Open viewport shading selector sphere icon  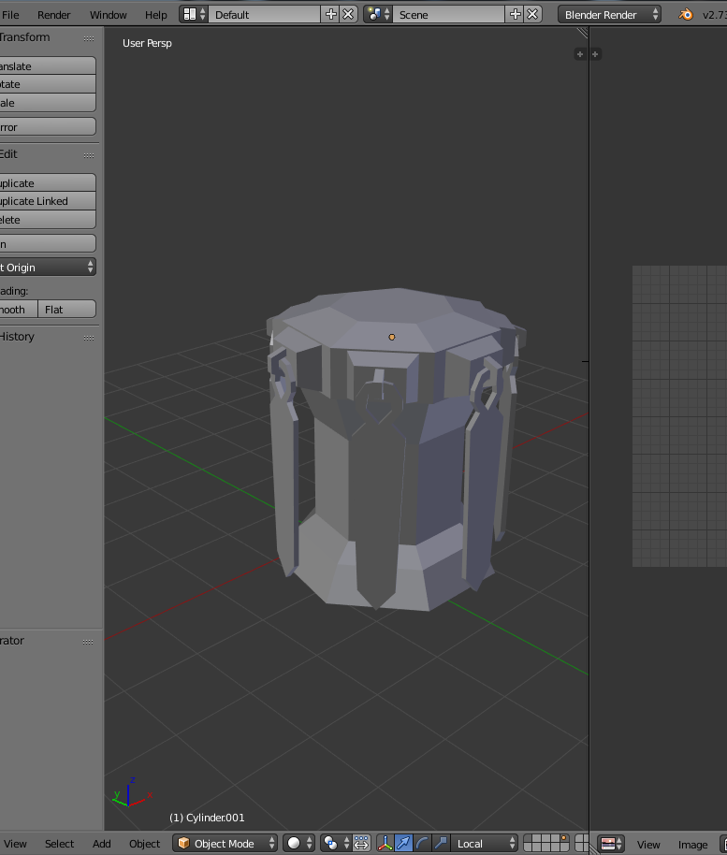pos(298,843)
